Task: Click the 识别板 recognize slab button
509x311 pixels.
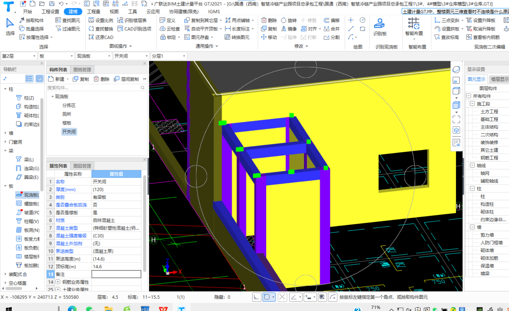Action: click(x=380, y=26)
